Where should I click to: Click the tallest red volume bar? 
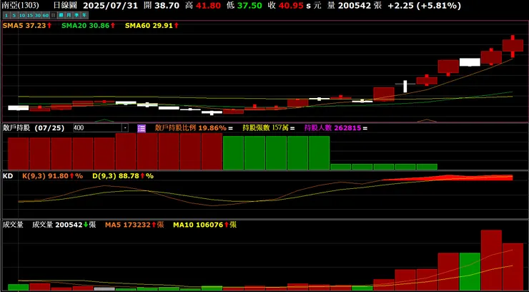[x=491, y=261]
